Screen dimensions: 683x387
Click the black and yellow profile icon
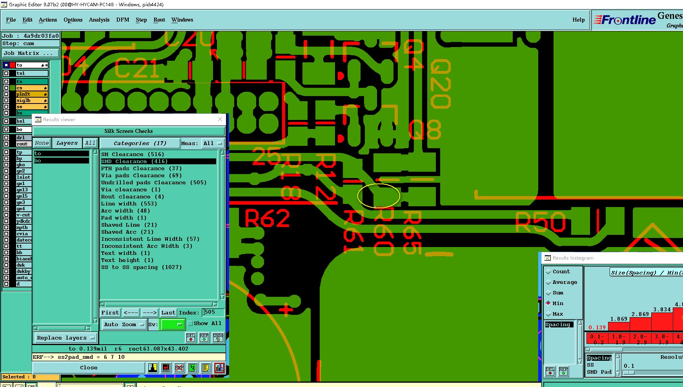(153, 368)
